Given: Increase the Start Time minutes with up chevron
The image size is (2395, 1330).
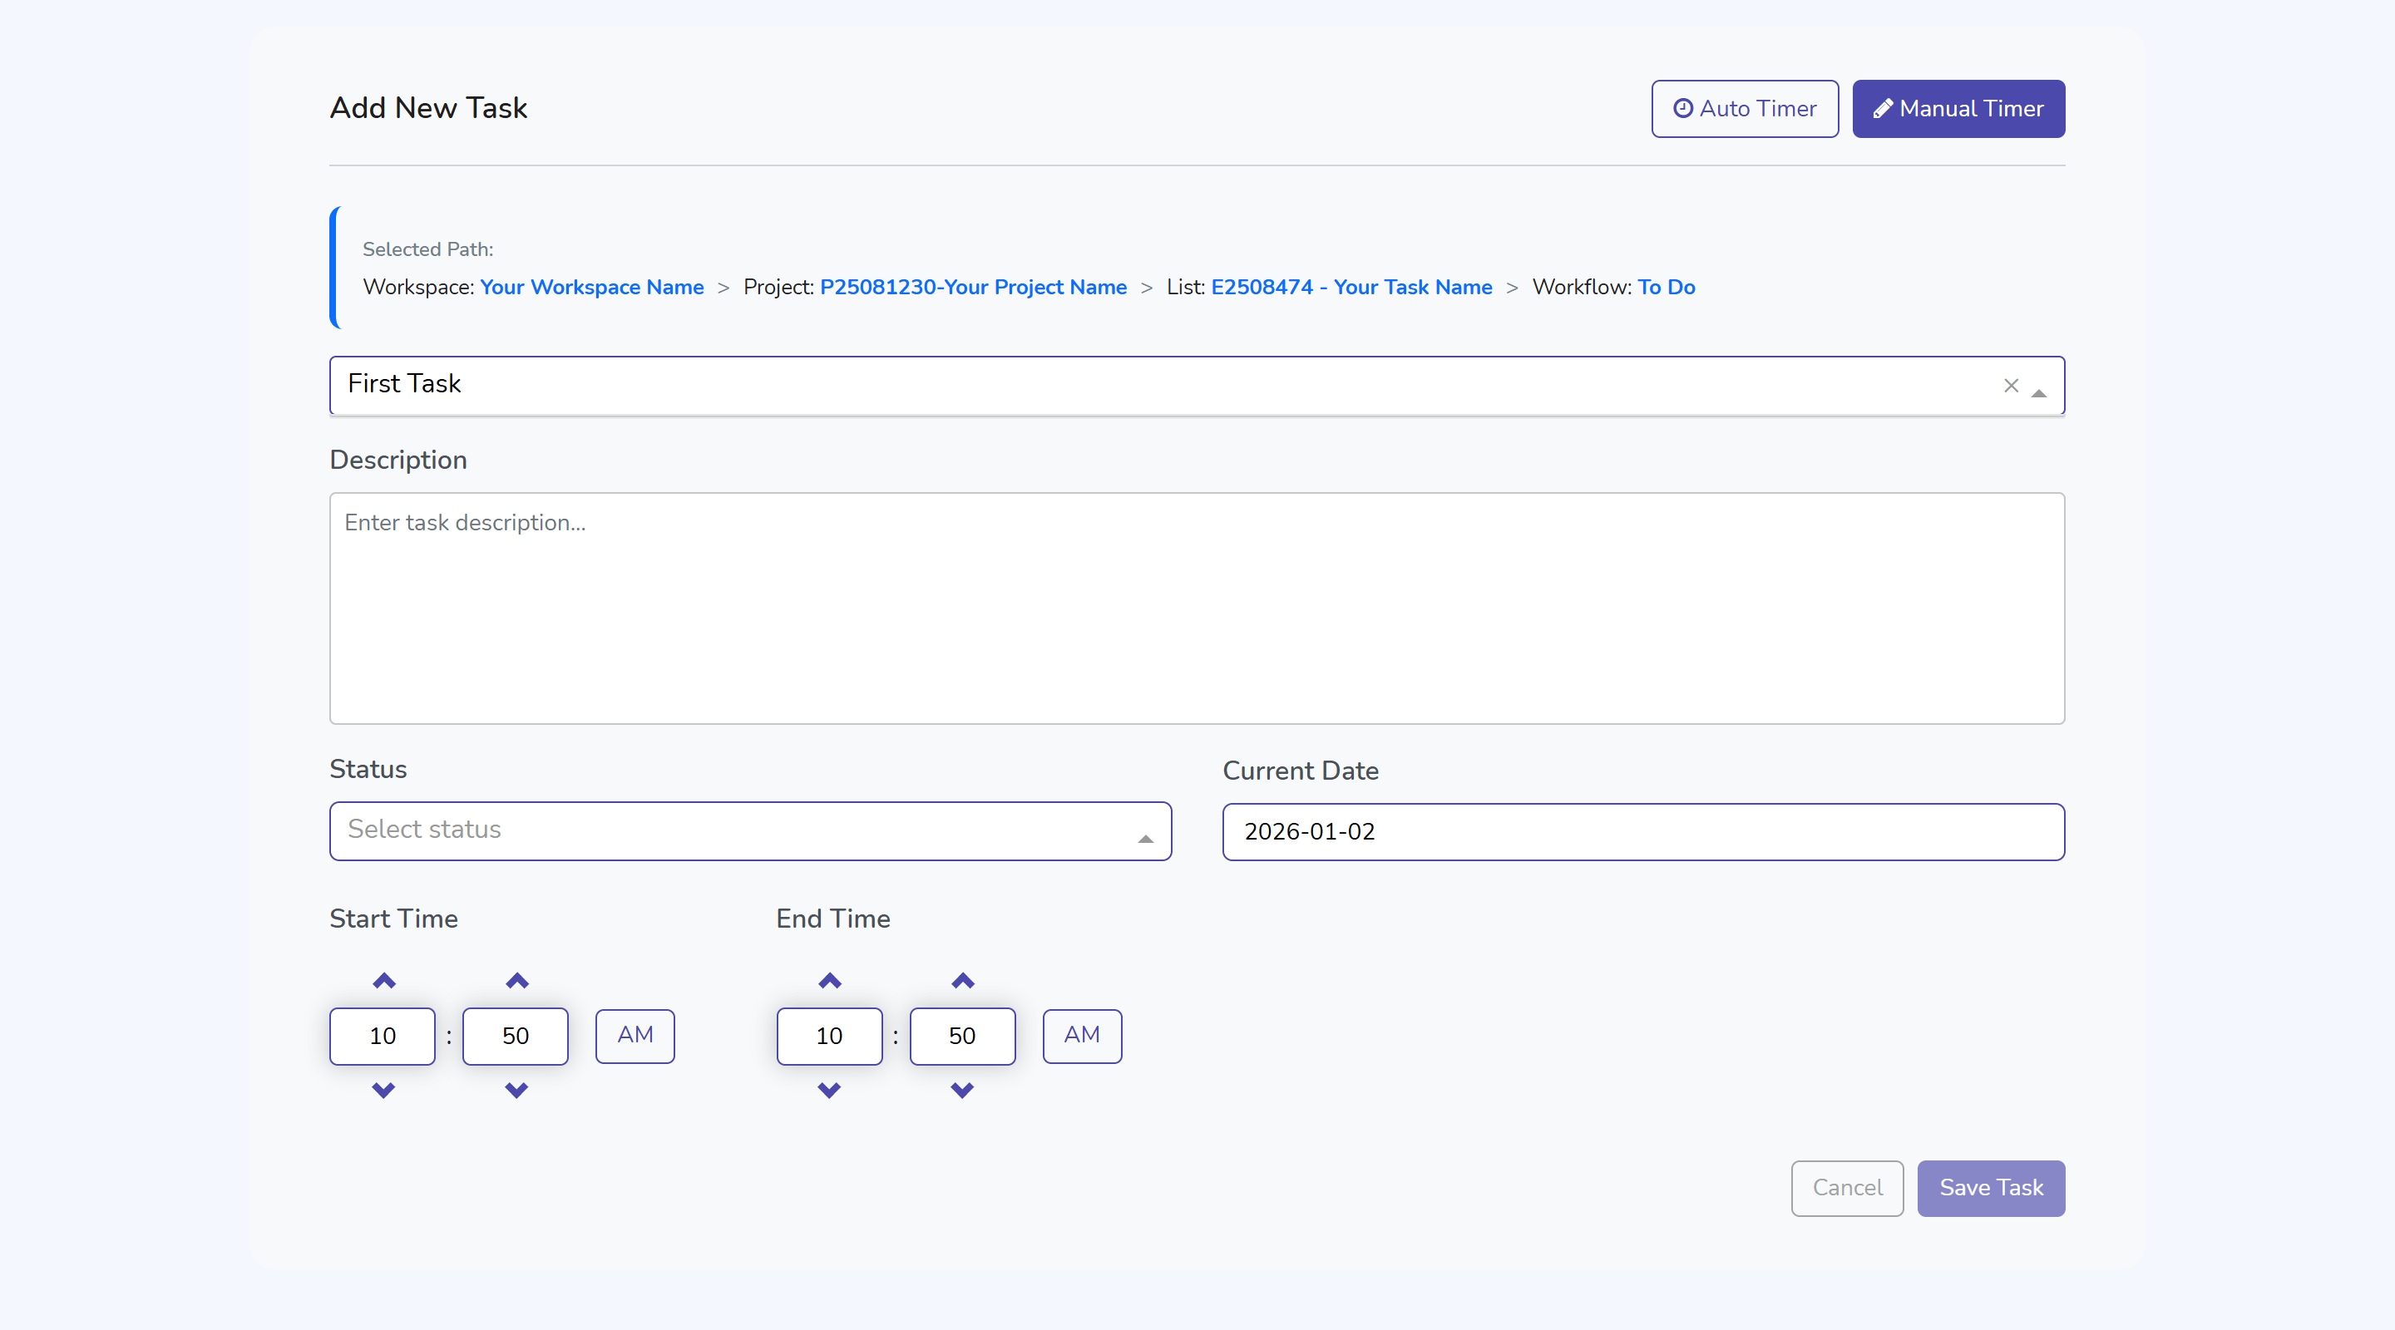Looking at the screenshot, I should [x=517, y=981].
